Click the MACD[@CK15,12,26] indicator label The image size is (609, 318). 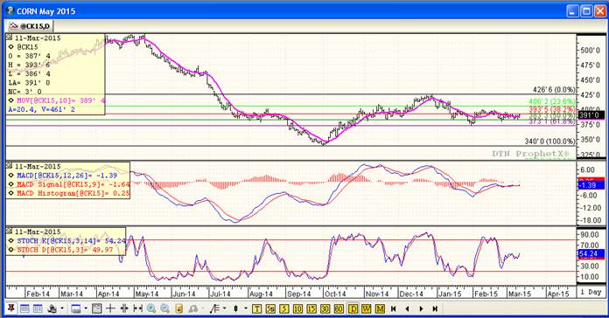[66, 176]
